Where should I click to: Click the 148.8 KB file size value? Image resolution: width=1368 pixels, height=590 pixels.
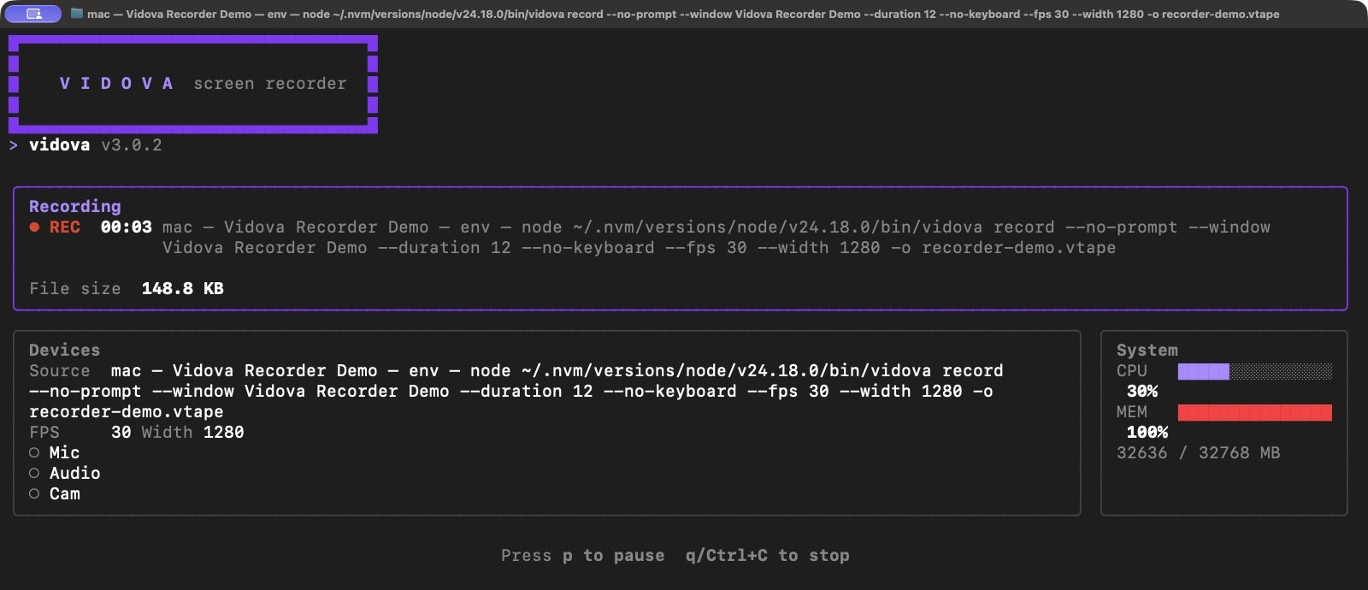pos(183,289)
